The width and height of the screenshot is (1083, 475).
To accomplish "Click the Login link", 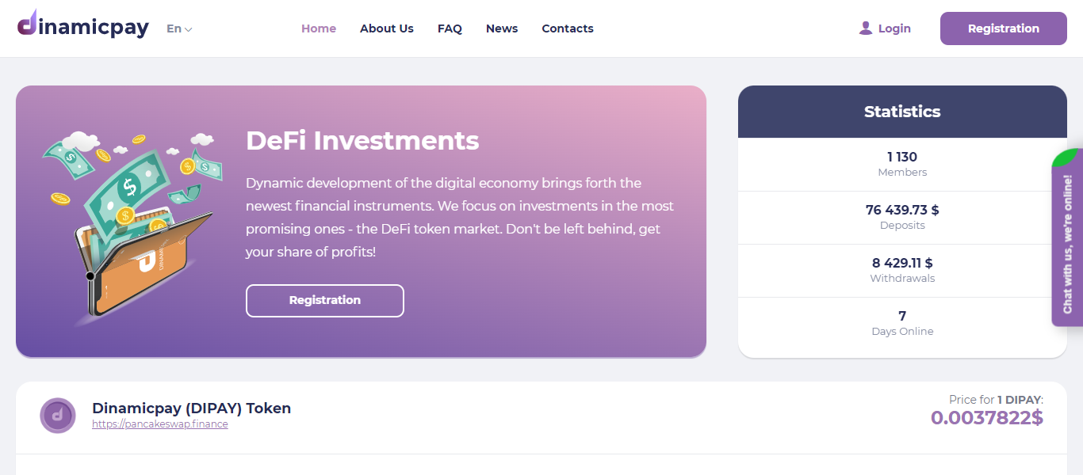I will [894, 28].
